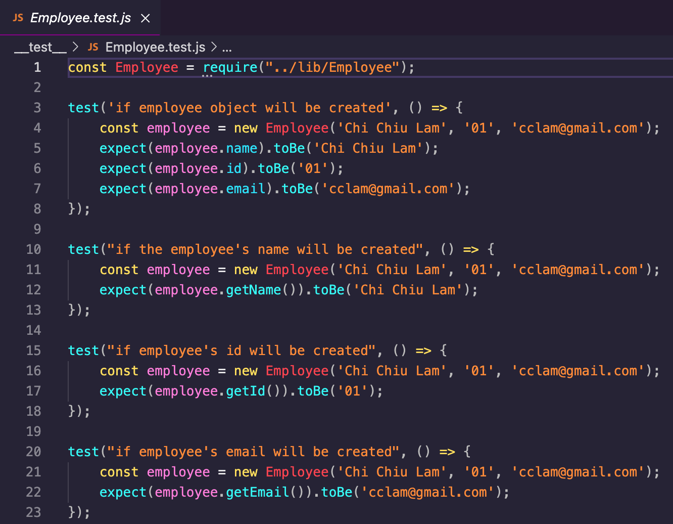Click line number 1 to select that line
The height and width of the screenshot is (524, 673).
pyautogui.click(x=37, y=67)
